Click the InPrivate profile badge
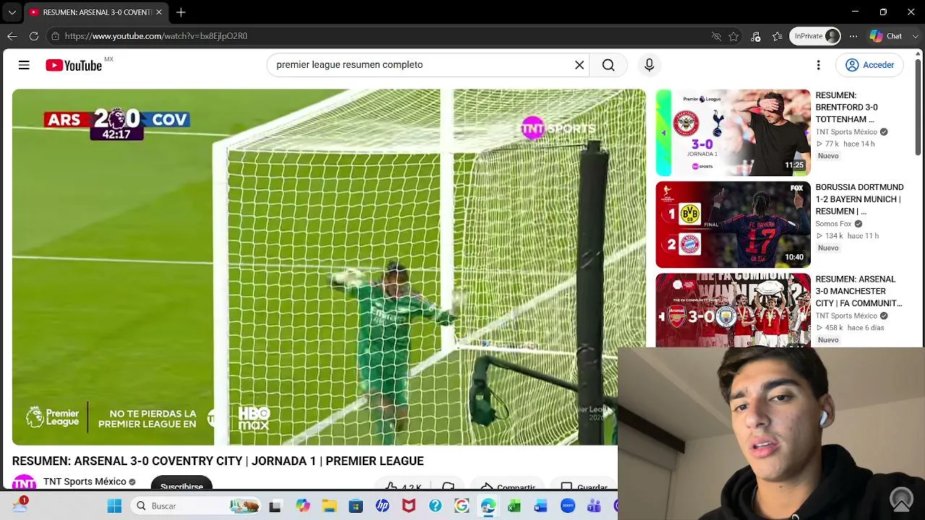 pyautogui.click(x=815, y=36)
